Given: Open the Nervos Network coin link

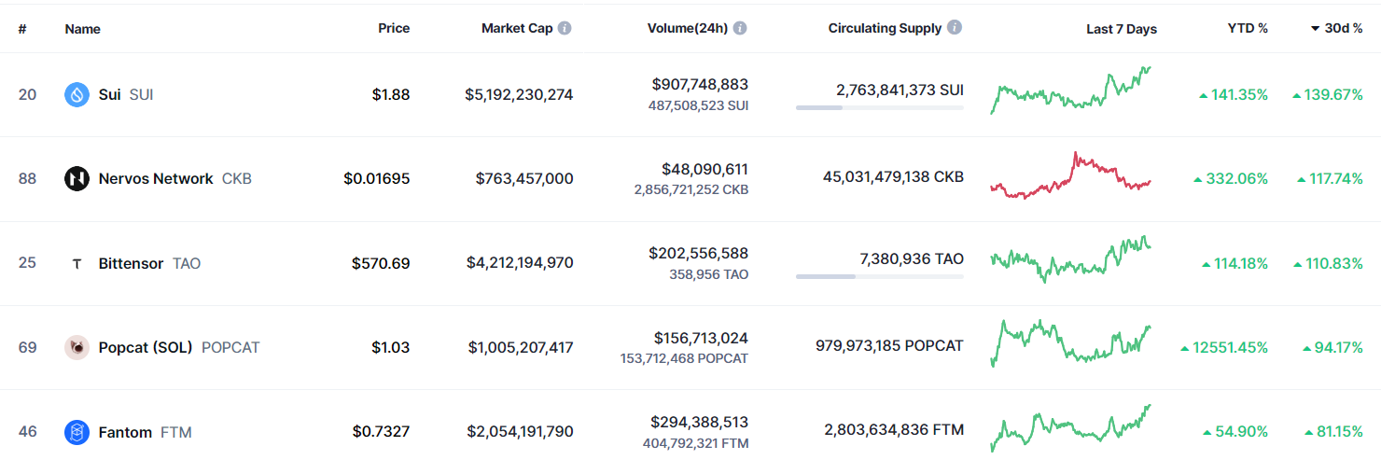Looking at the screenshot, I should (175, 178).
